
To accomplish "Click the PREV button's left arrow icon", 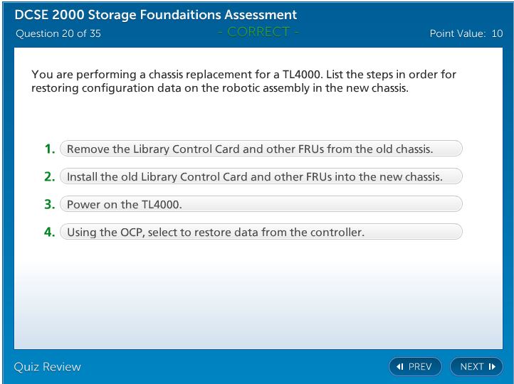I will (400, 367).
